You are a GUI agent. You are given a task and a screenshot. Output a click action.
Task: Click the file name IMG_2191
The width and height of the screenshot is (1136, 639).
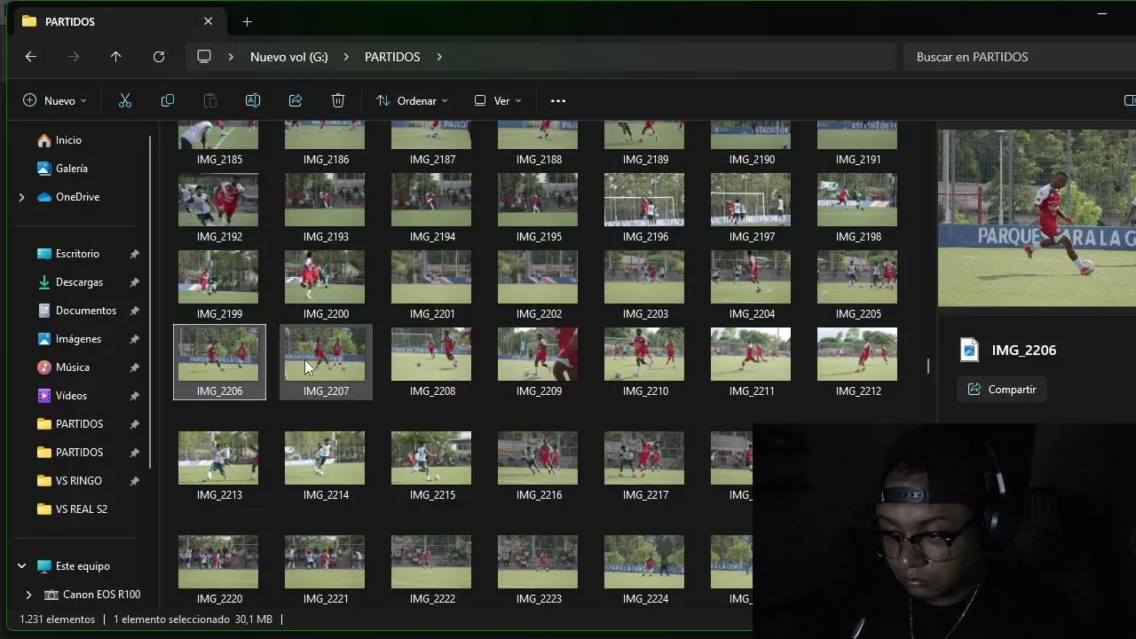click(858, 160)
